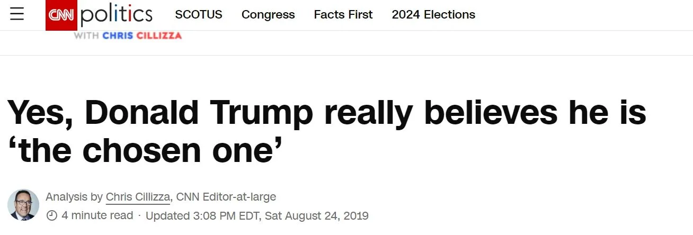This screenshot has width=693, height=235.
Task: Click the 'CNN Editor-at-large' title text
Action: [226, 197]
